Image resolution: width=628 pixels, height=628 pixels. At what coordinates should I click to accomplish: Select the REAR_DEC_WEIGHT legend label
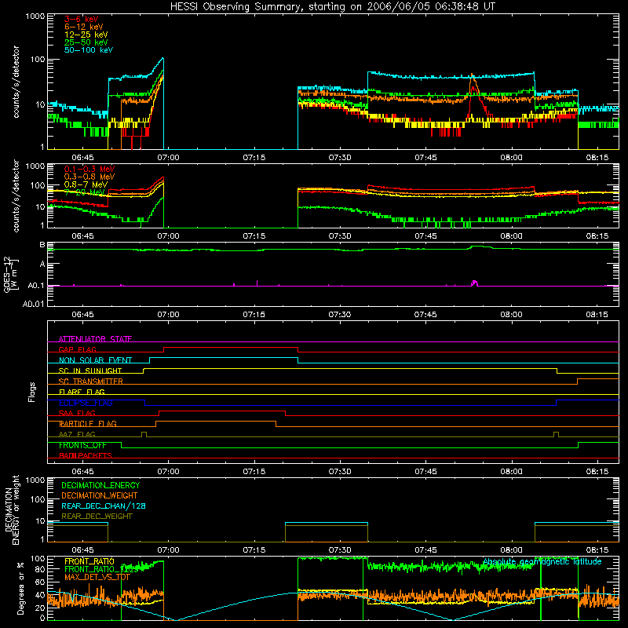[97, 517]
